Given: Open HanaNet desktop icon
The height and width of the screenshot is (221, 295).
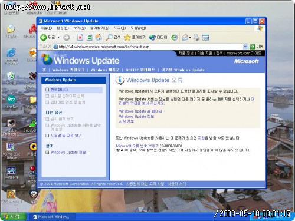Looking at the screenshot, I should pyautogui.click(x=11, y=102).
